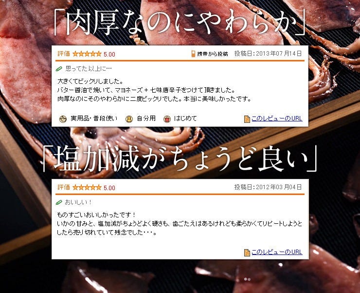Click the 自分用 tag text
This screenshot has height=293, width=360.
click(x=146, y=118)
